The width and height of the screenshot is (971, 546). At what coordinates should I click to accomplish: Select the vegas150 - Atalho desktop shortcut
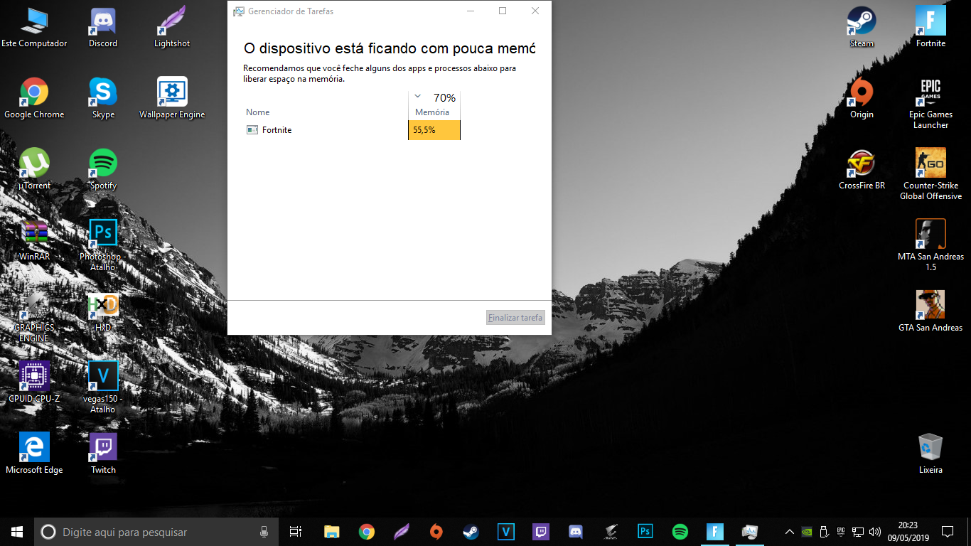(103, 387)
